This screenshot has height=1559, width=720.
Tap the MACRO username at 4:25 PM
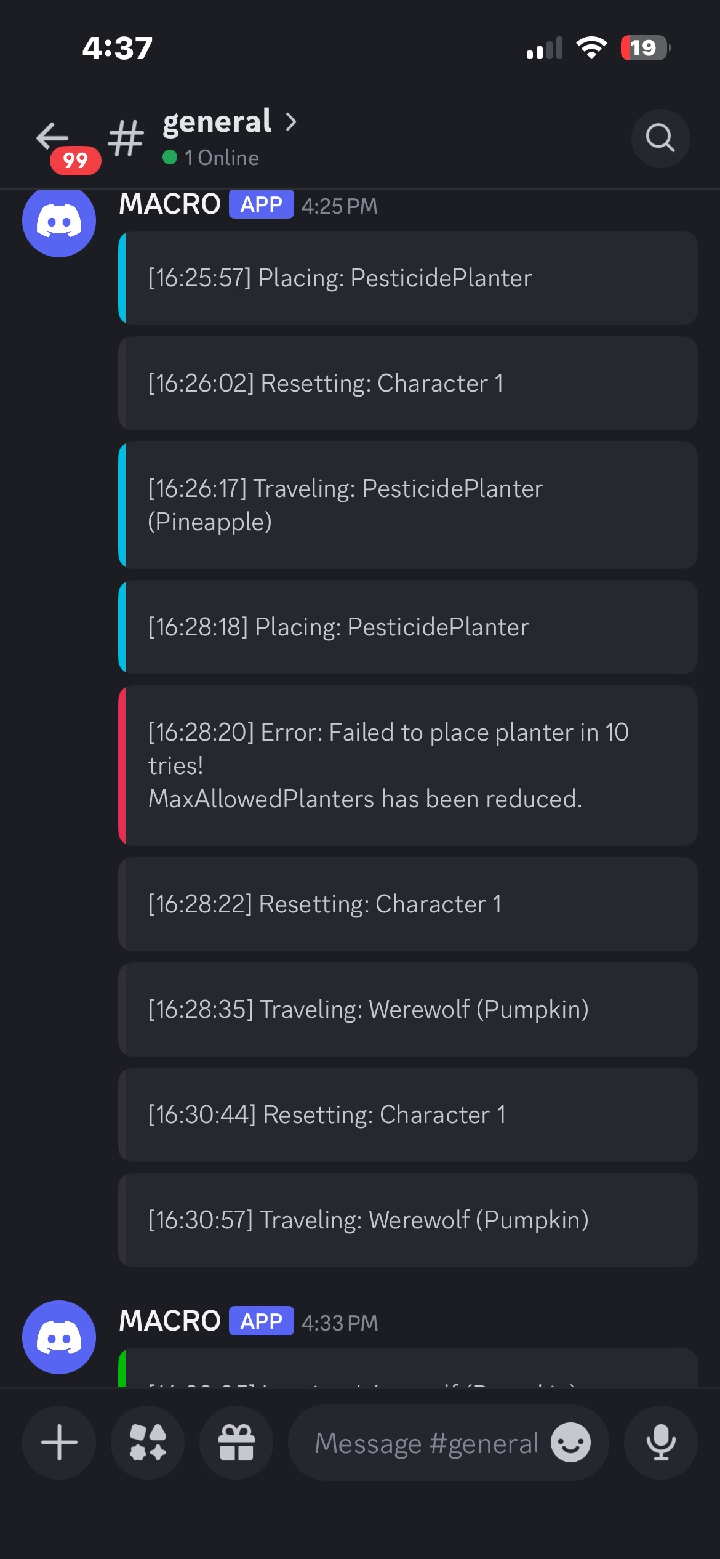pyautogui.click(x=170, y=204)
